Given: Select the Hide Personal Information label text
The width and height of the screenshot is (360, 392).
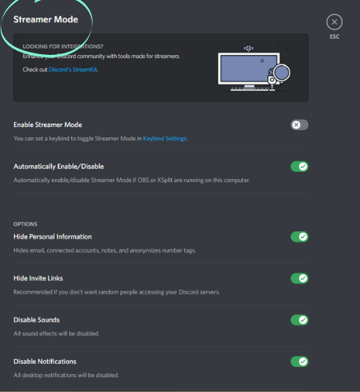Looking at the screenshot, I should point(53,237).
